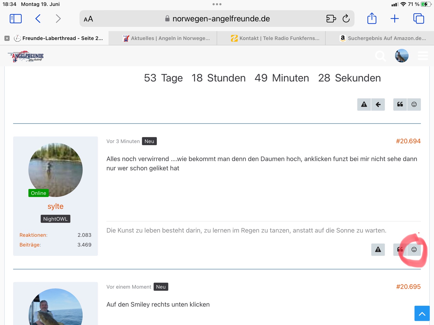The height and width of the screenshot is (325, 434).
Task: Close the Freunde-Laberthread tab
Action: (x=7, y=38)
